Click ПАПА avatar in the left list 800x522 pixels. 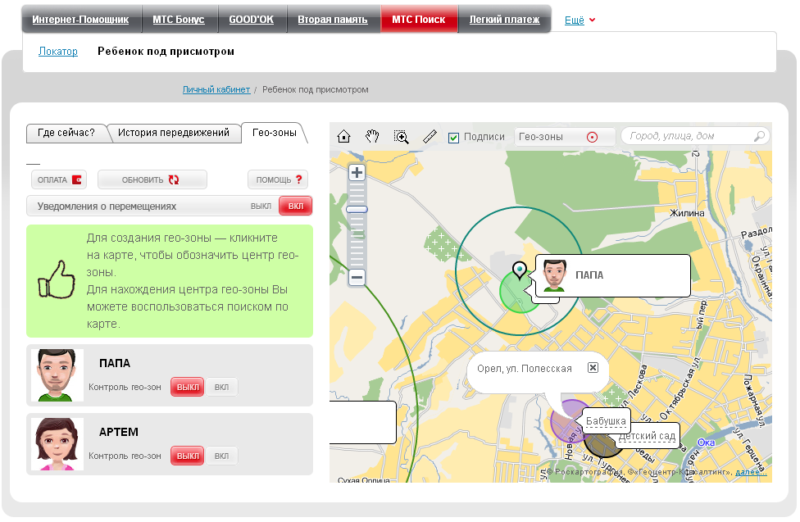point(57,375)
